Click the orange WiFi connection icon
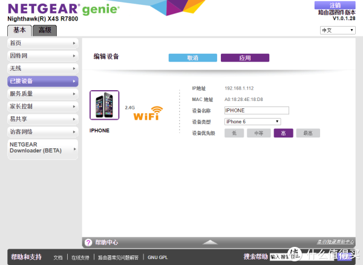 [x=148, y=113]
